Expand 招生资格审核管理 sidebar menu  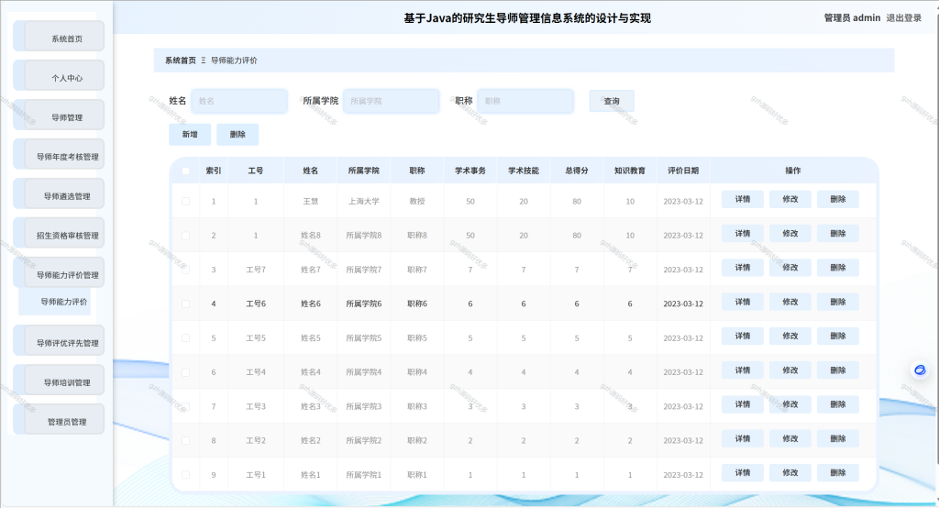59,233
